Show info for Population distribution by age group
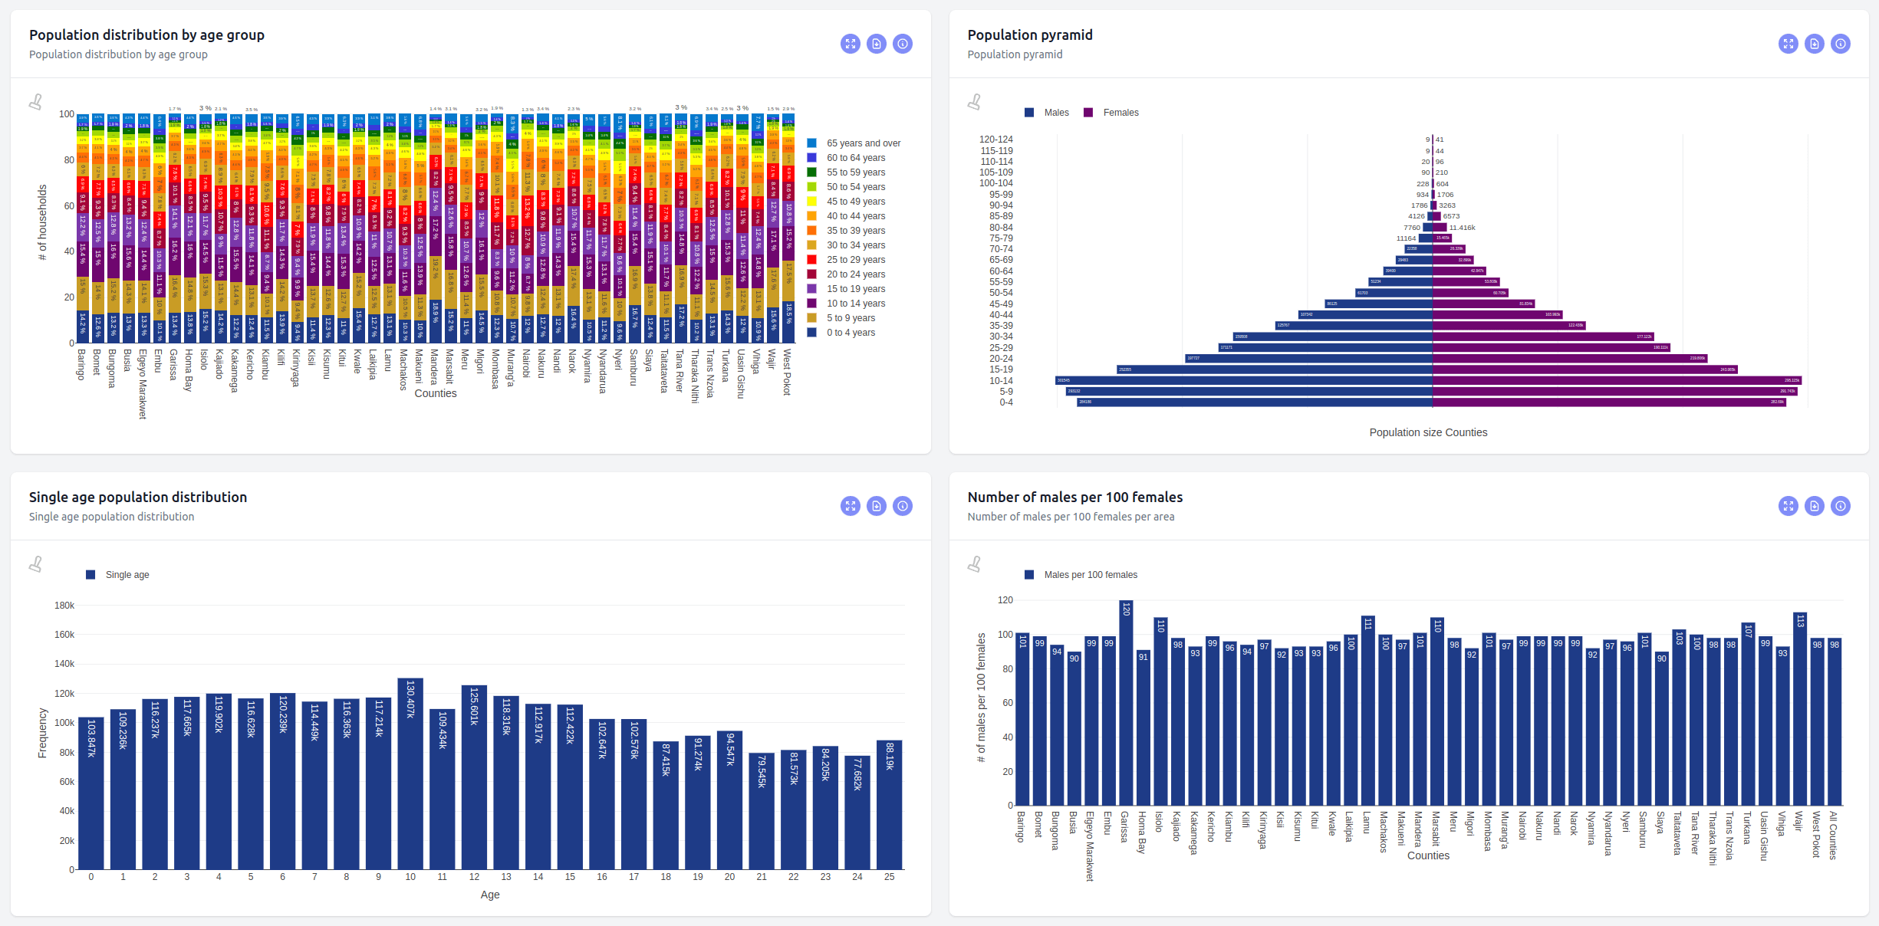This screenshot has height=926, width=1879. click(x=903, y=44)
